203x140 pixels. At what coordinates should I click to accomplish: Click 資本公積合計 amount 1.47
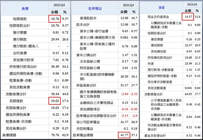[125, 55]
